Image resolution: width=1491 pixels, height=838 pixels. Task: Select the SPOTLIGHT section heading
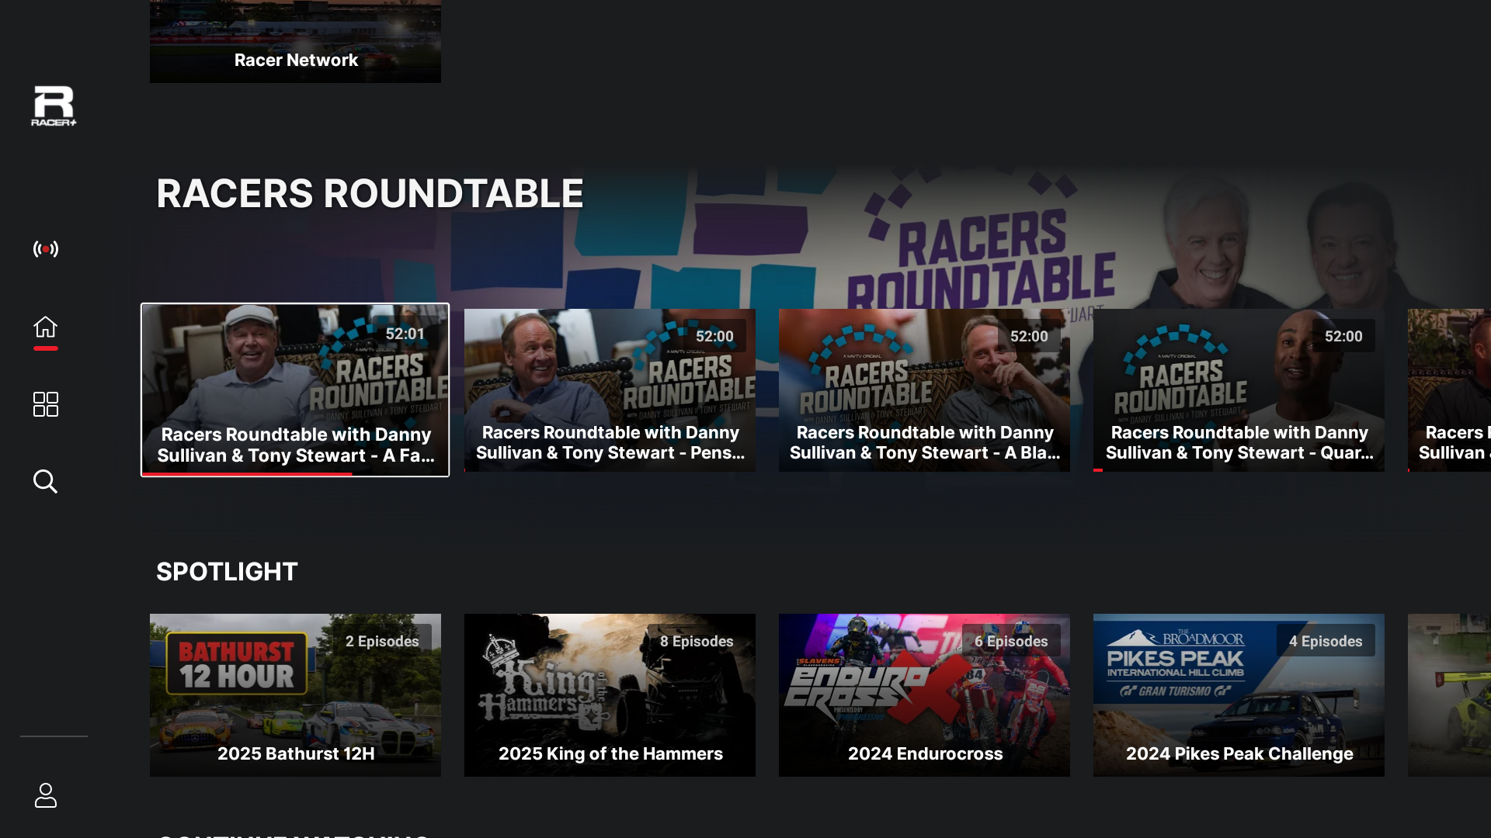227,572
